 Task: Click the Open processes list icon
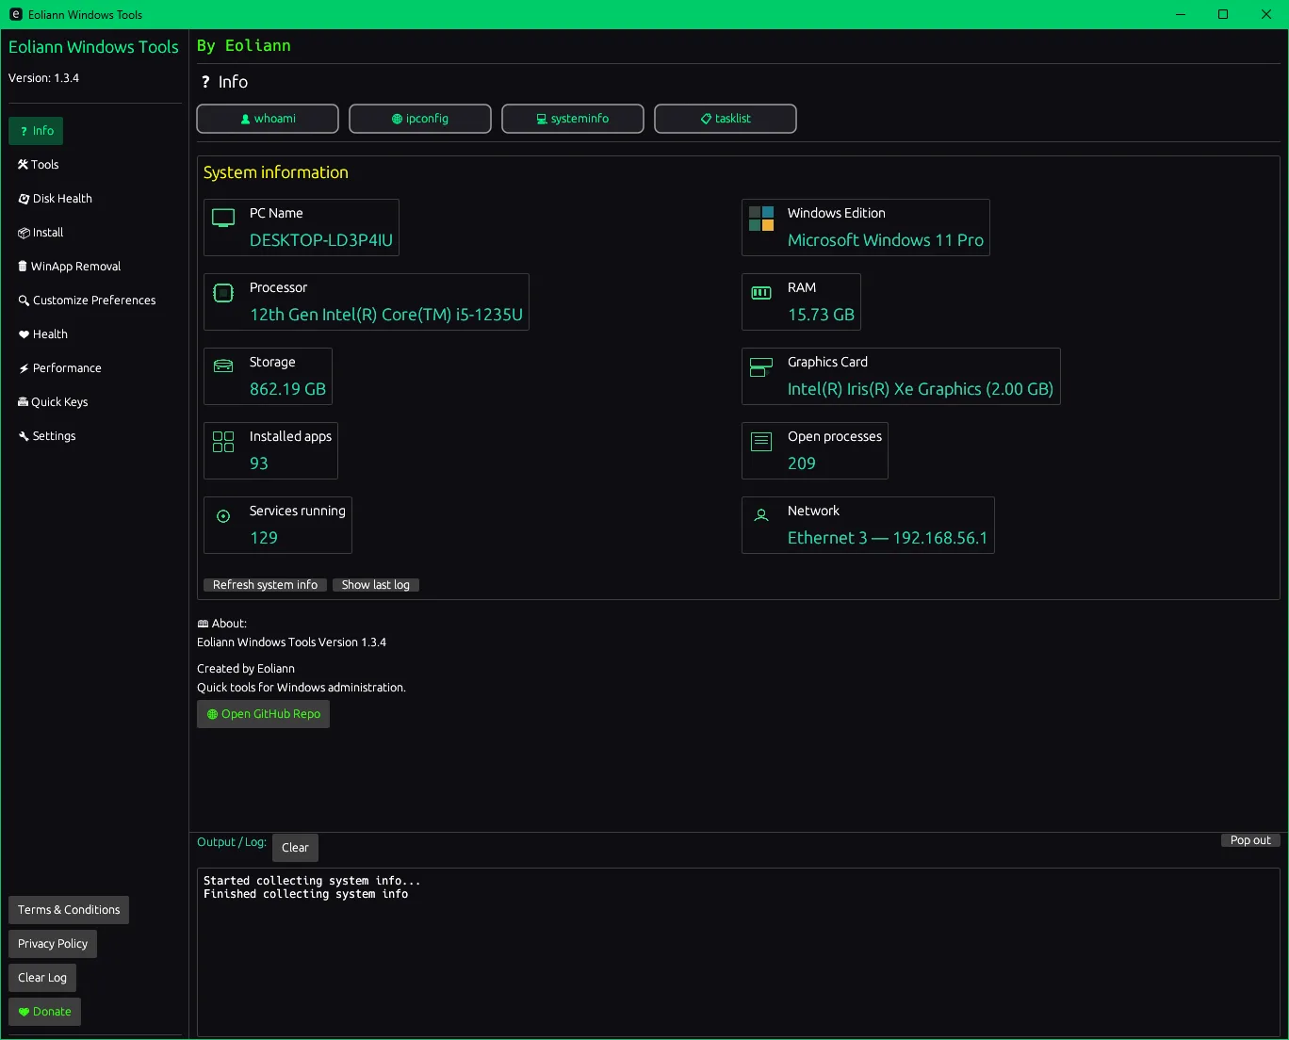(x=761, y=442)
